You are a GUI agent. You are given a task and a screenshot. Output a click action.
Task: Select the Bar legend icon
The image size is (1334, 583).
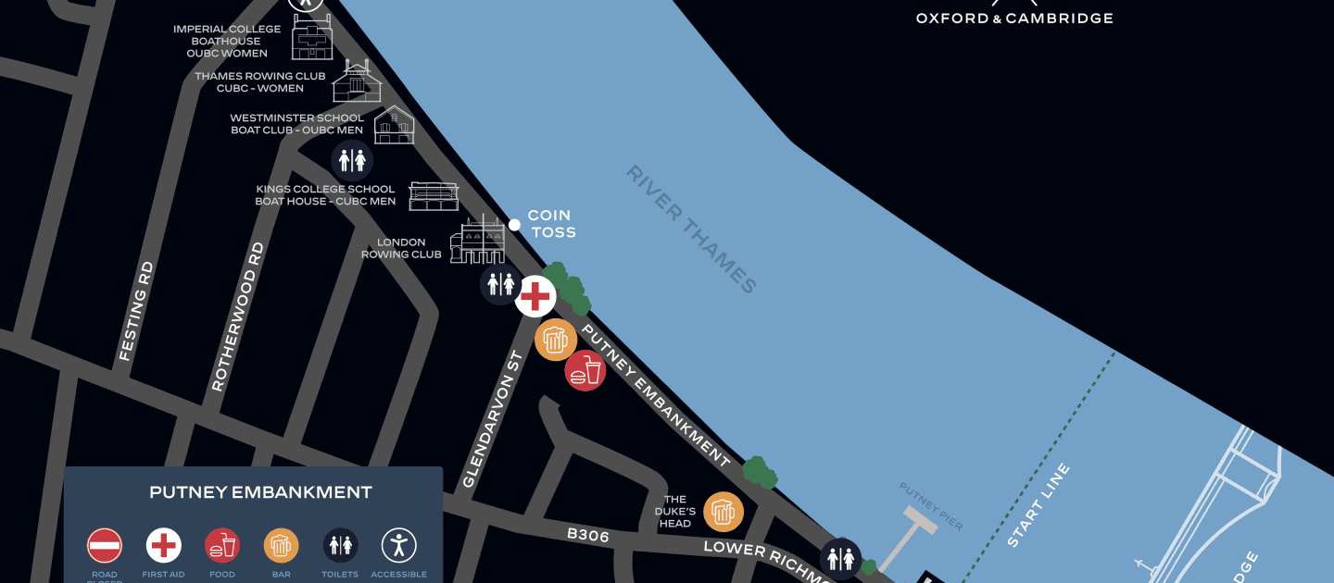[x=281, y=546]
